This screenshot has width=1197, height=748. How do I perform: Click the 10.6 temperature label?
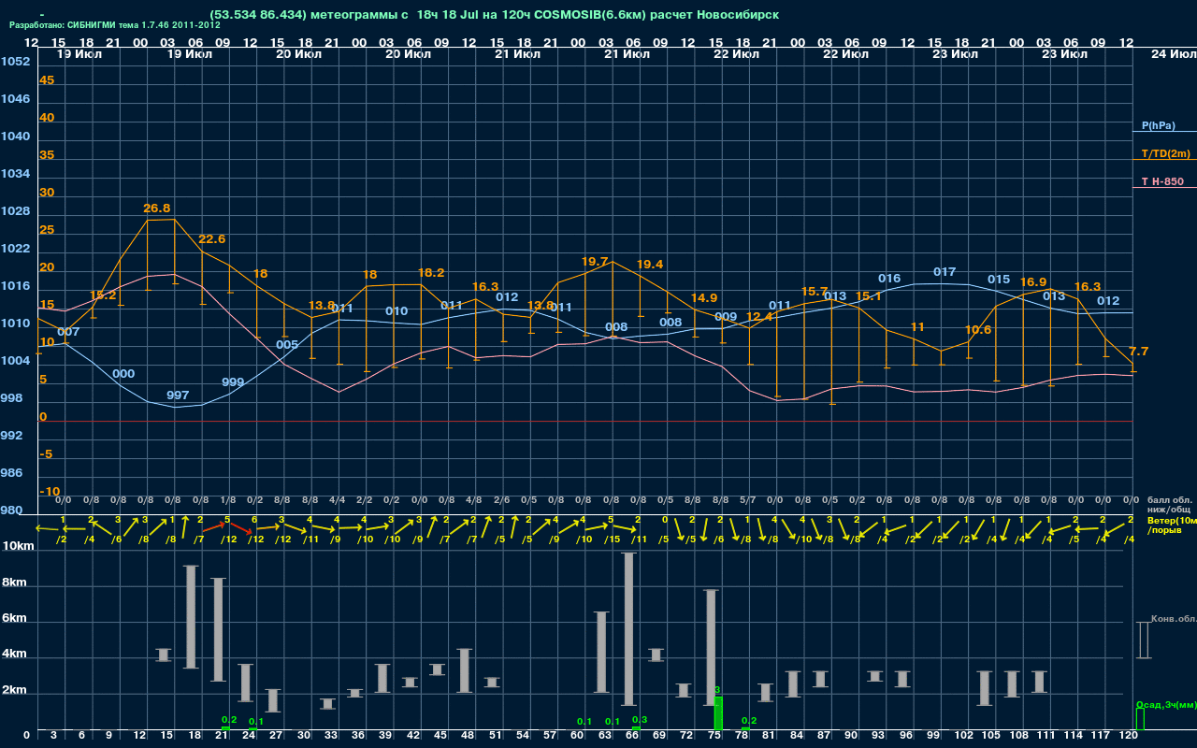[x=978, y=330]
